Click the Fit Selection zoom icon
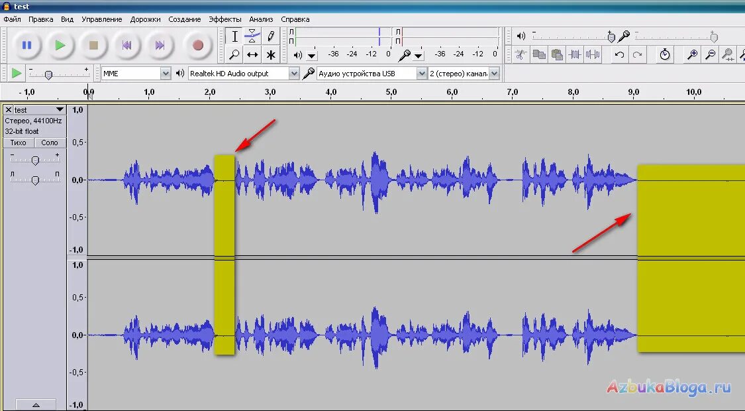 [727, 55]
